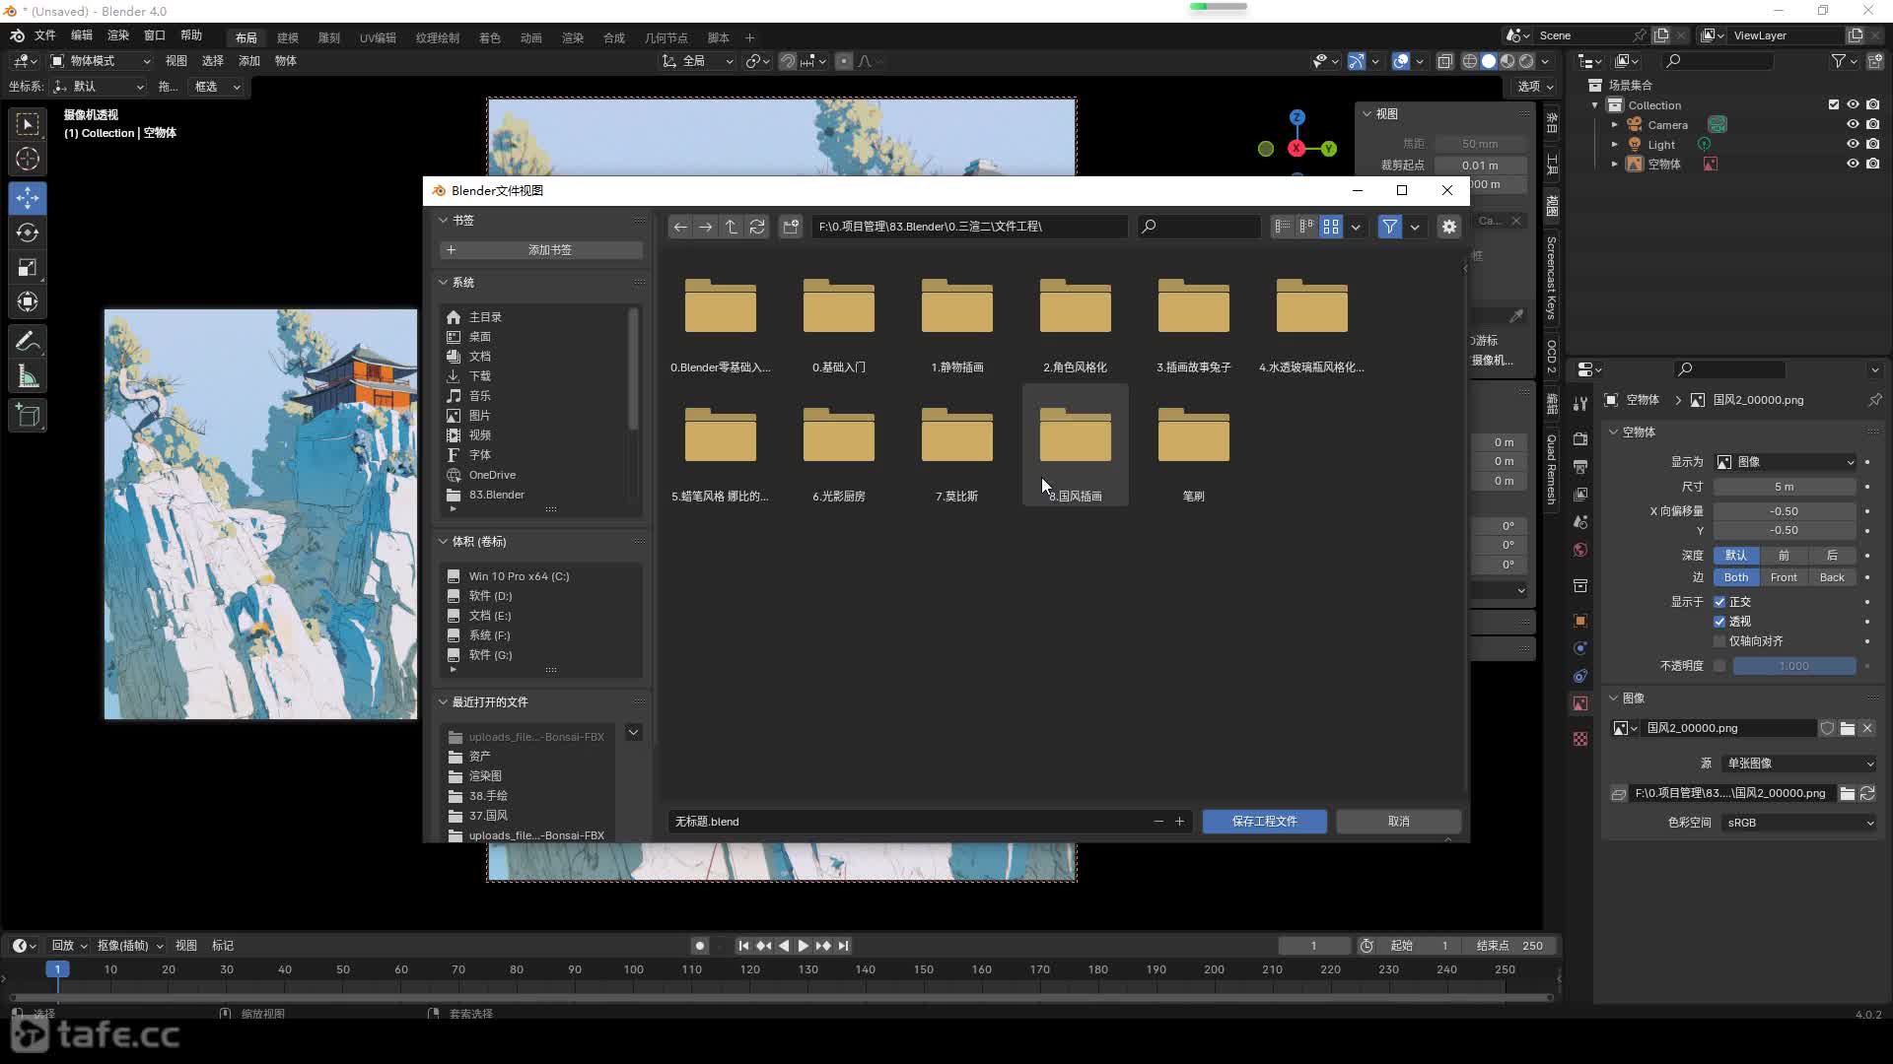Screen dimensions: 1893x1064
Task: Select the Add Cube tool
Action: (x=28, y=416)
